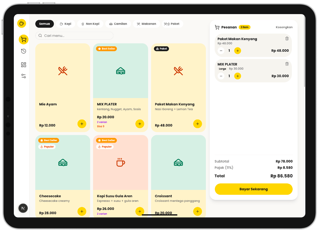This screenshot has width=319, height=230.
Task: Increase MIX PLATER quantity in cart
Action: pyautogui.click(x=238, y=76)
